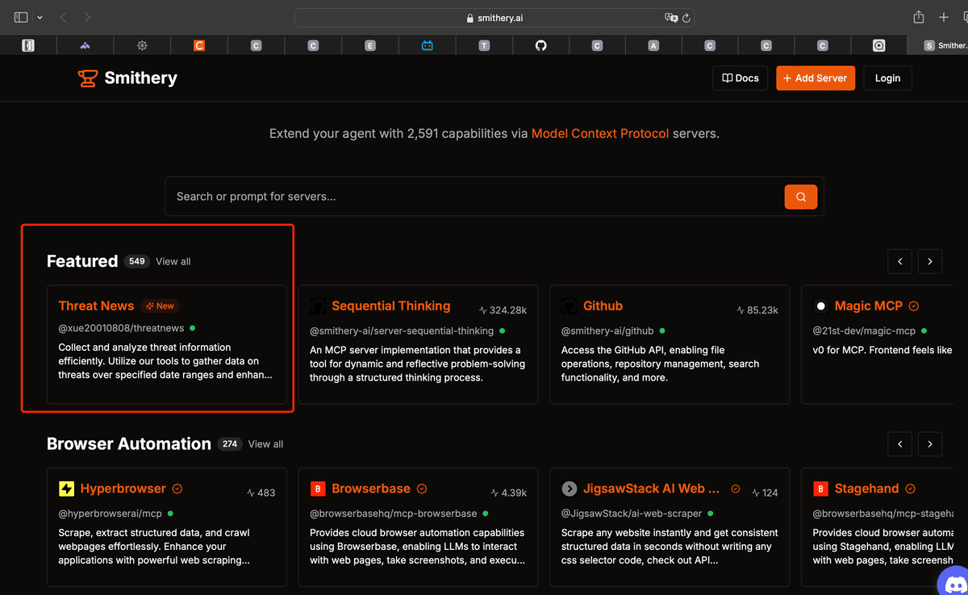Image resolution: width=968 pixels, height=595 pixels.
Task: Click the @smithery-ai/github handle
Action: pyautogui.click(x=607, y=331)
